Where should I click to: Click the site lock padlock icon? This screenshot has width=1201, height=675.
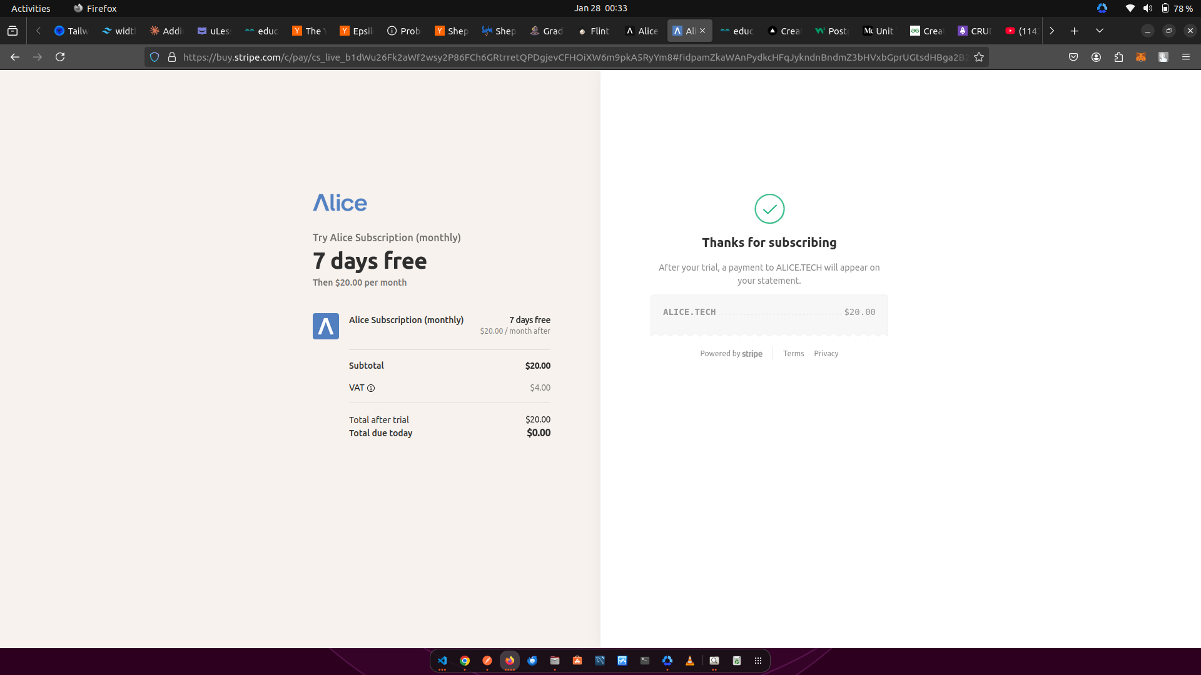(x=172, y=57)
